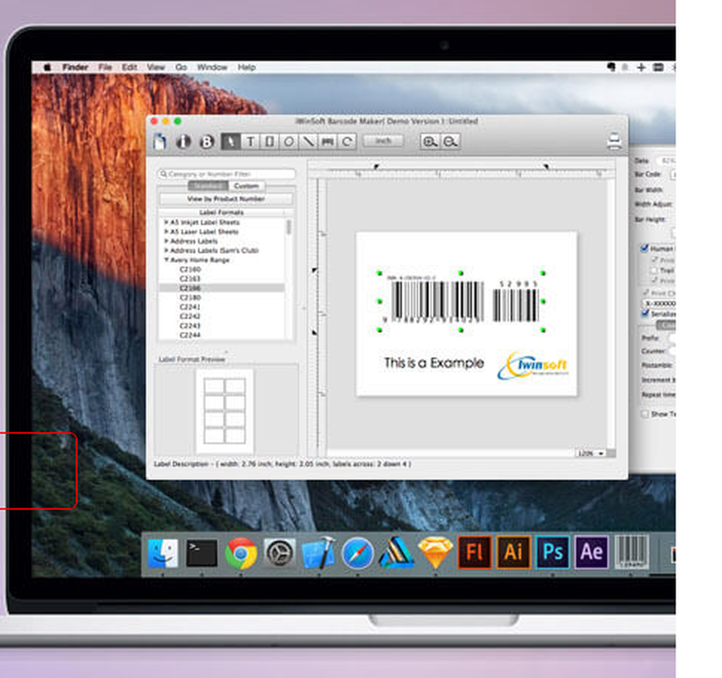Open Sketch from the Dock
Screen dimensions: 722x678
tap(435, 553)
